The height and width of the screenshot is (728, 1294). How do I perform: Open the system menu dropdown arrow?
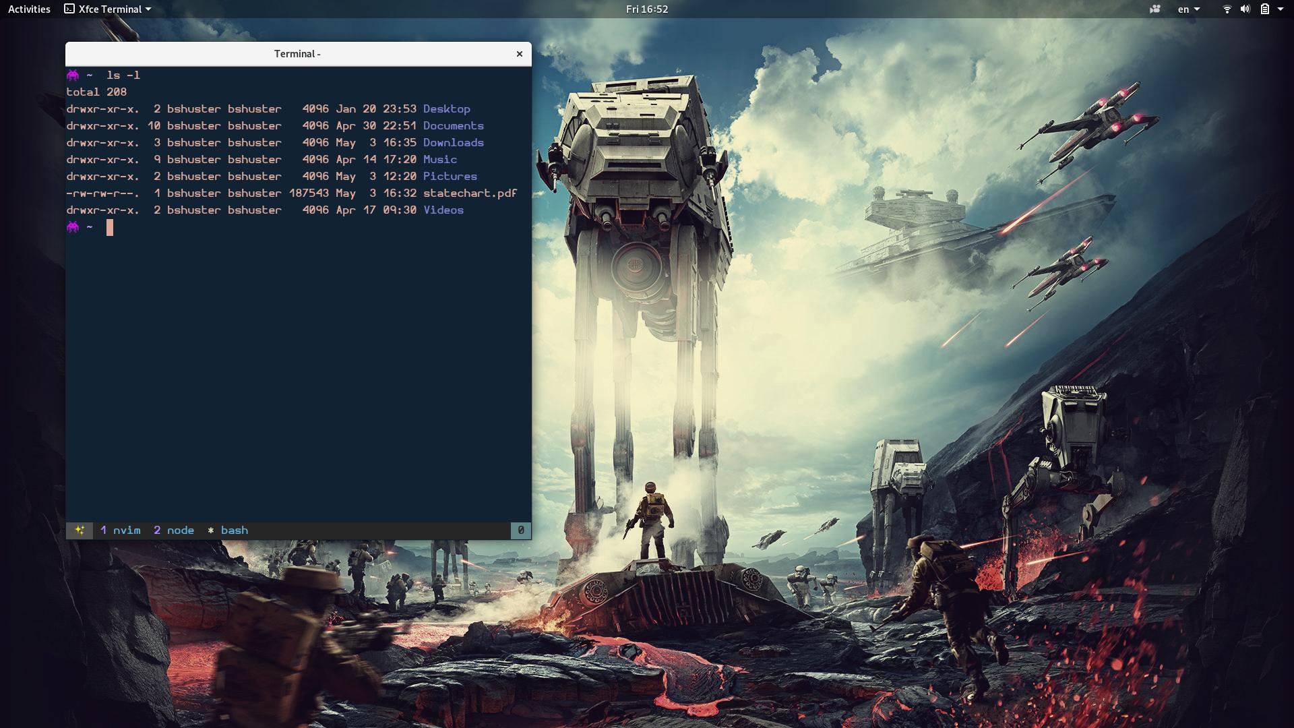tap(1280, 9)
